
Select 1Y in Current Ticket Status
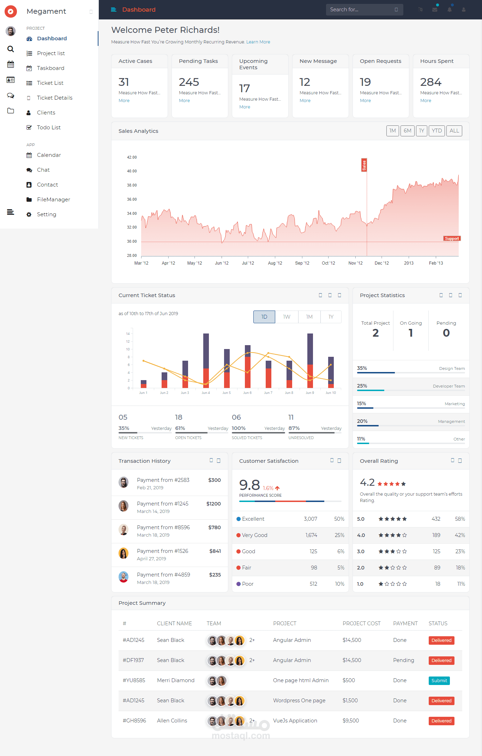point(331,317)
